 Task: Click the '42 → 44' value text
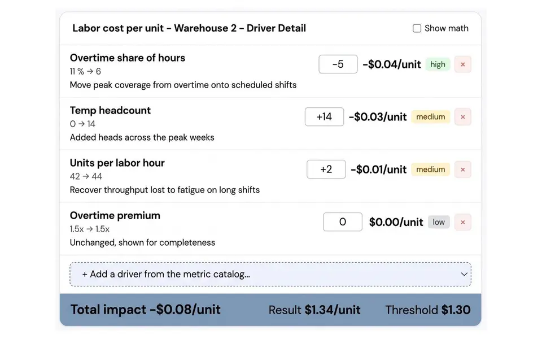point(86,177)
